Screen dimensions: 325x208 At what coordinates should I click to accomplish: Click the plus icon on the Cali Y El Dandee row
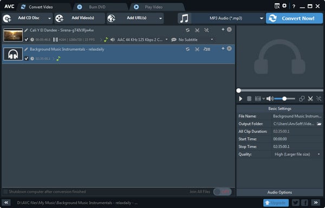pyautogui.click(x=223, y=29)
